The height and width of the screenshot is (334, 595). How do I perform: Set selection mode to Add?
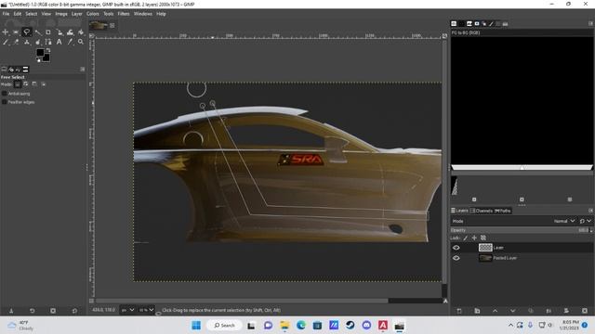[x=26, y=84]
